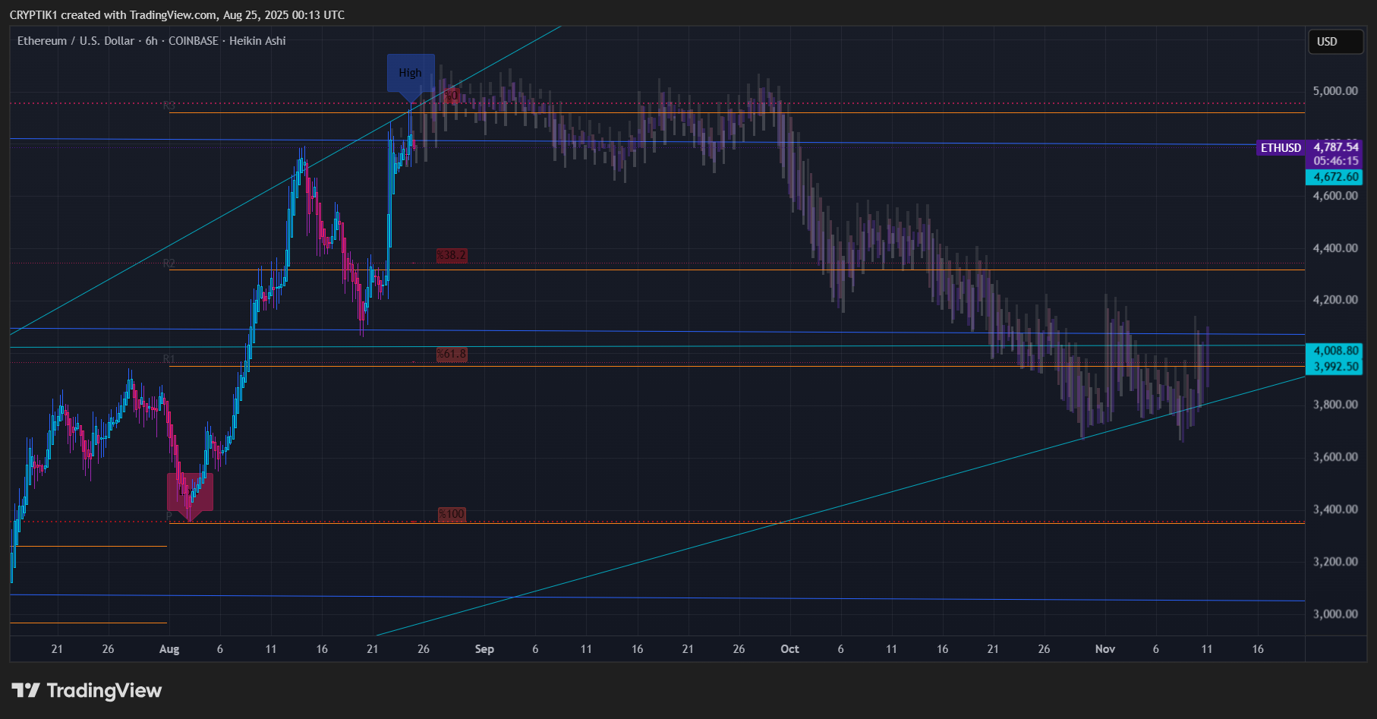1377x719 pixels.
Task: Click the 4,200.00 price axis label
Action: coord(1335,300)
